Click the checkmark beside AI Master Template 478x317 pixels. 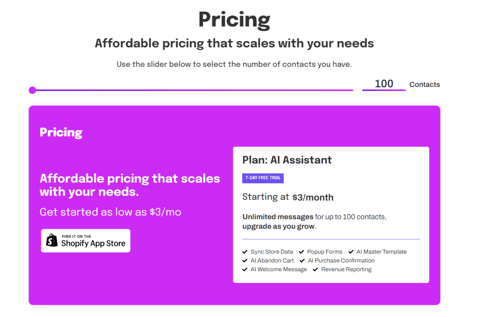coord(351,252)
